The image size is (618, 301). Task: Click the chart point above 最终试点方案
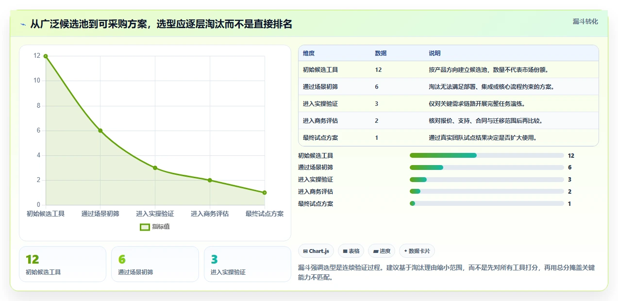(265, 193)
